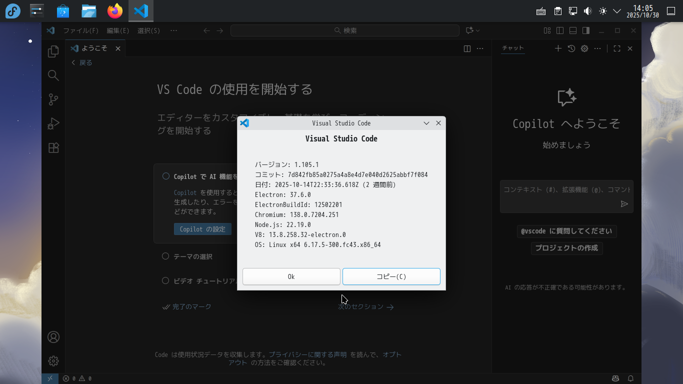Select the ようこそ editor tab
683x384 pixels.
click(95, 48)
